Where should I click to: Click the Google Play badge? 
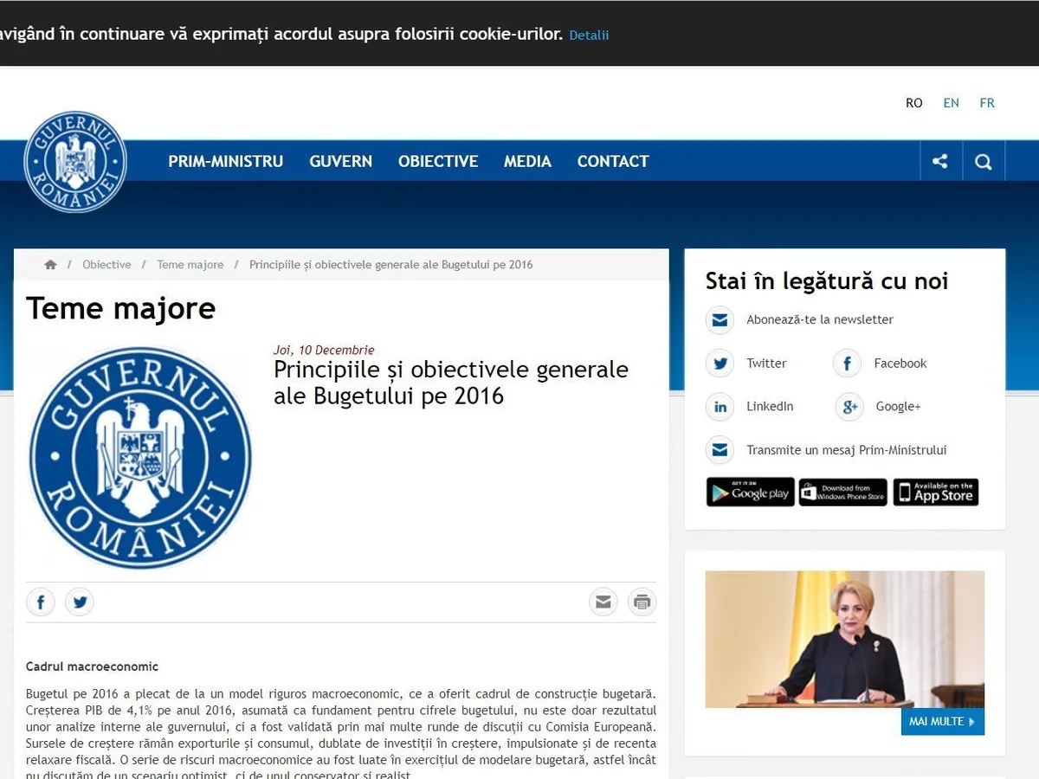point(750,493)
